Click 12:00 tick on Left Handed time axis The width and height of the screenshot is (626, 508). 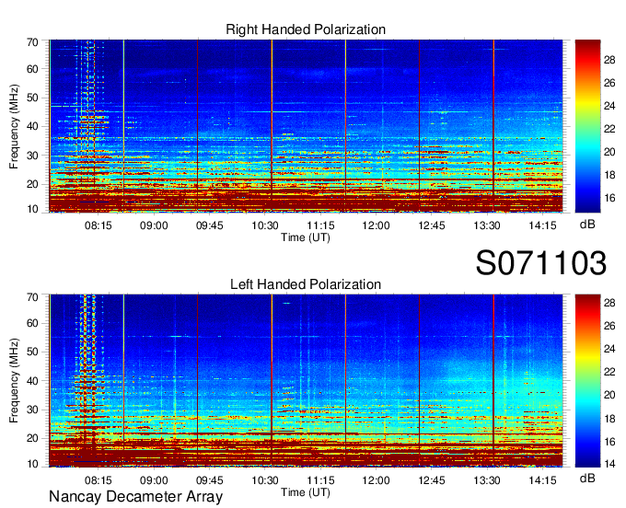coord(377,480)
